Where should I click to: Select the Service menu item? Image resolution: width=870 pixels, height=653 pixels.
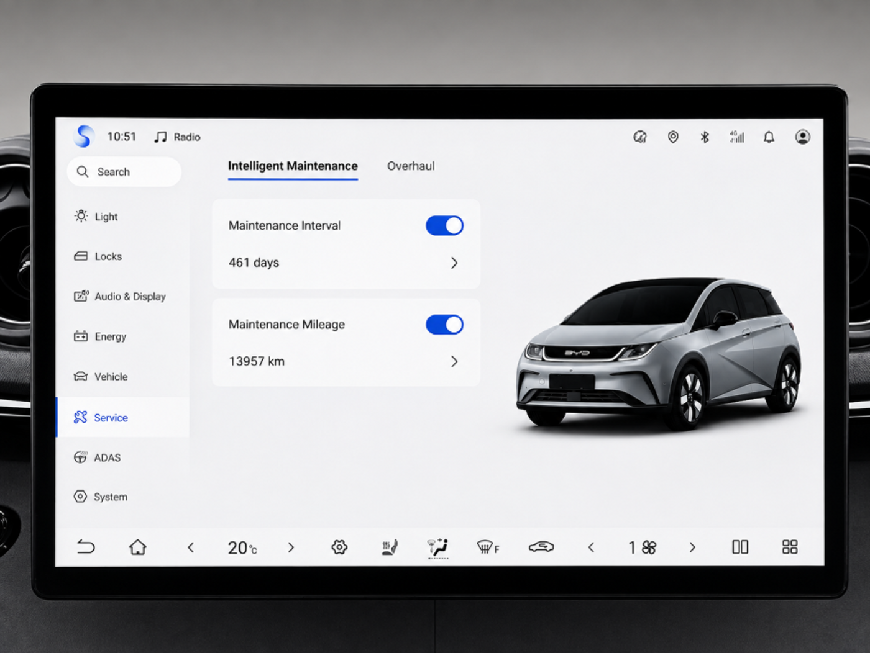click(122, 417)
